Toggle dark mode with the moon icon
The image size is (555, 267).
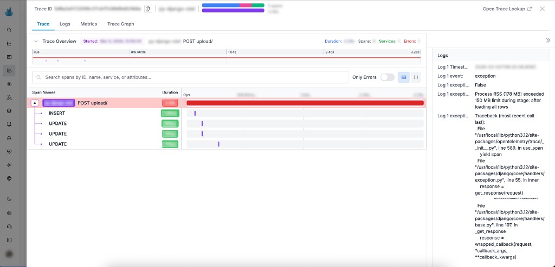point(10,199)
